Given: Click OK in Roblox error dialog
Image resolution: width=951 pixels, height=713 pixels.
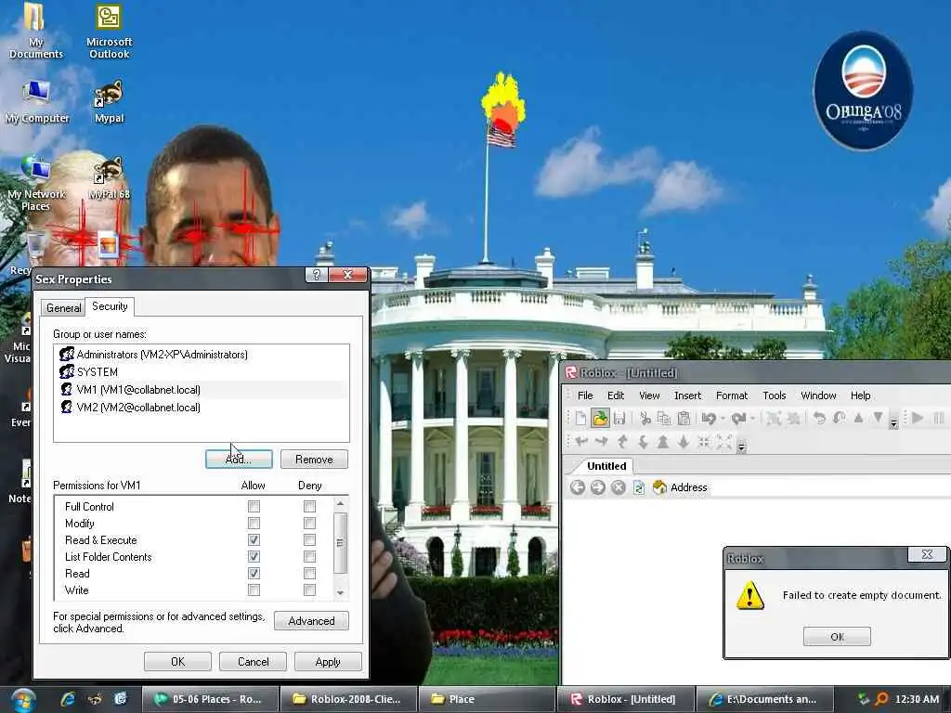Looking at the screenshot, I should (837, 637).
